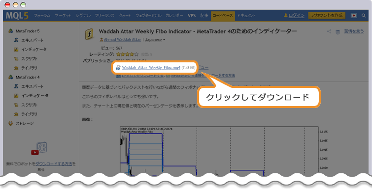Click the macOS yellow minimize button

(x=15, y=5)
